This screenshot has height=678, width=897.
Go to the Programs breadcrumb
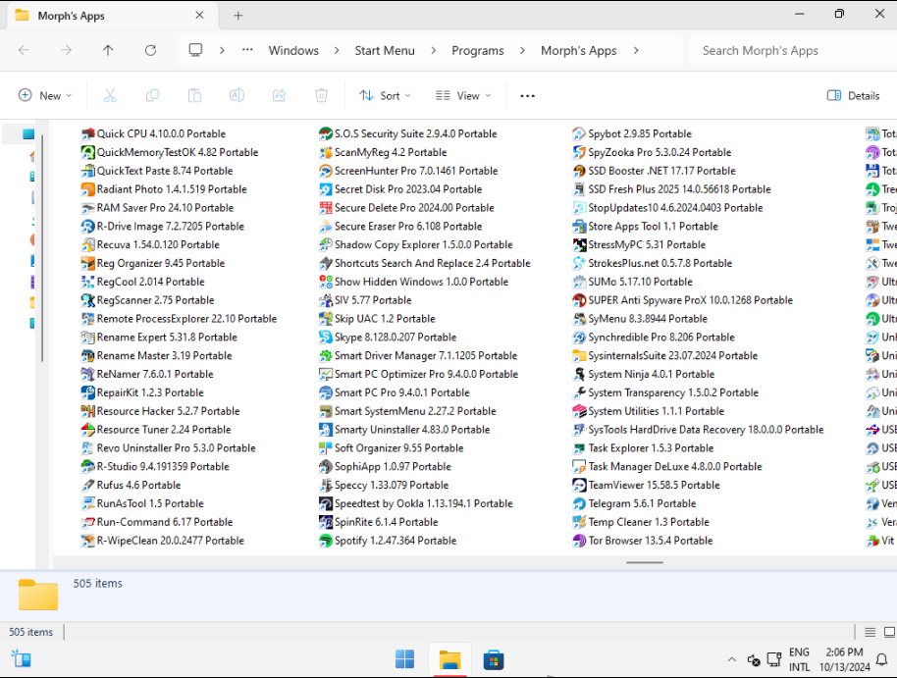point(478,50)
